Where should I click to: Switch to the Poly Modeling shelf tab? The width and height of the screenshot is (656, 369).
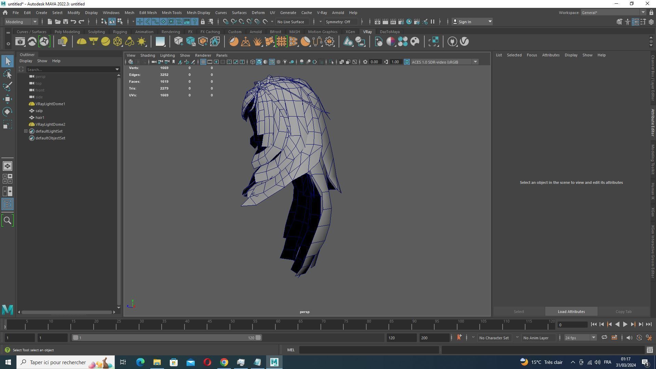(67, 32)
